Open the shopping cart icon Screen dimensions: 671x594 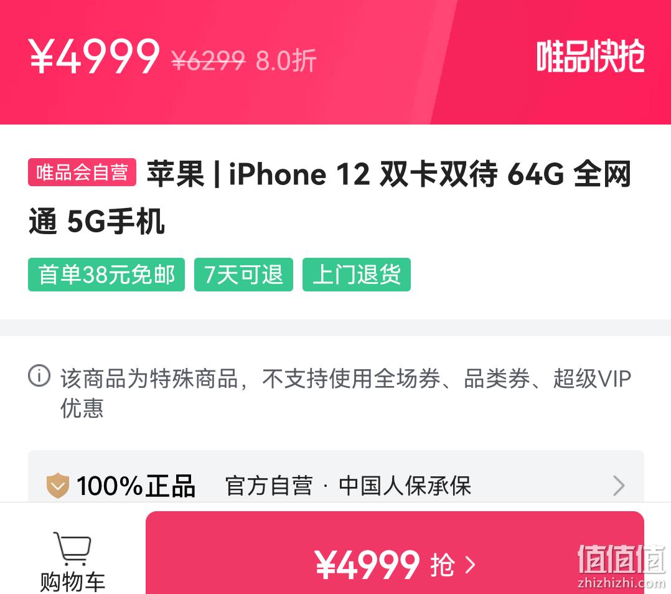pos(72,548)
